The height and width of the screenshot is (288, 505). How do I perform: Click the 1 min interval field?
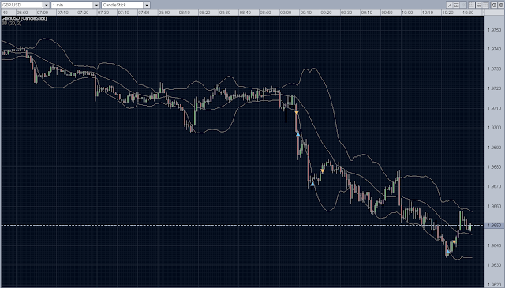[x=72, y=5]
